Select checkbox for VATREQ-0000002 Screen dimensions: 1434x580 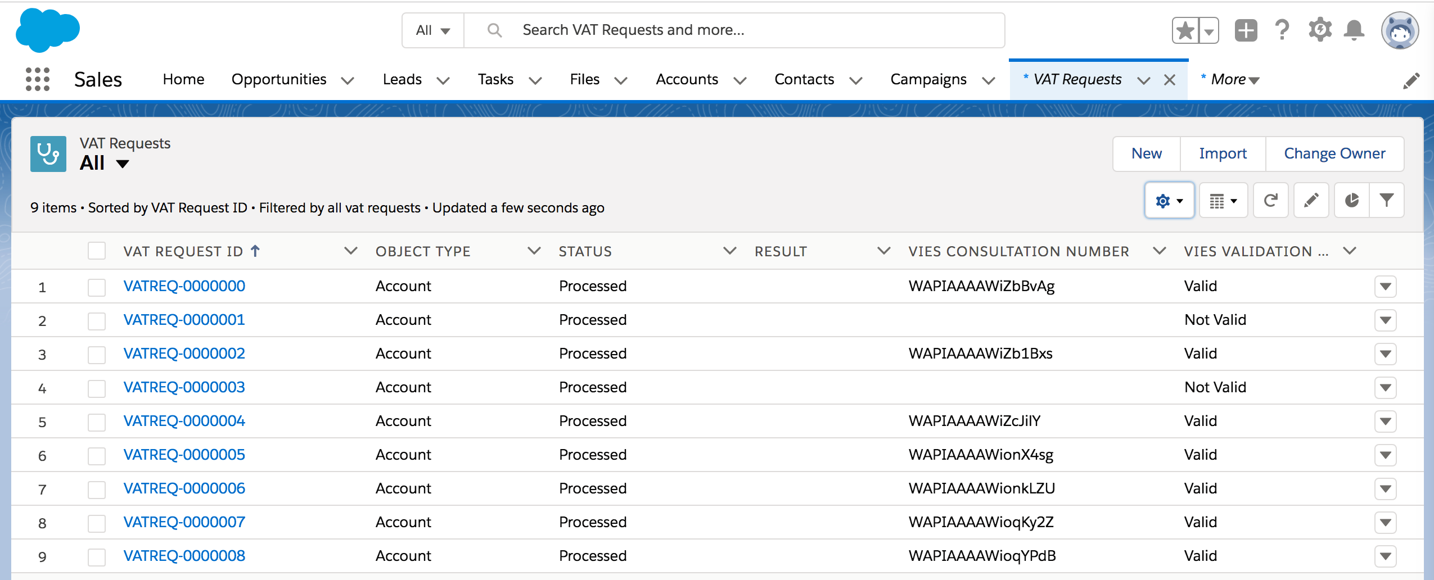[97, 355]
